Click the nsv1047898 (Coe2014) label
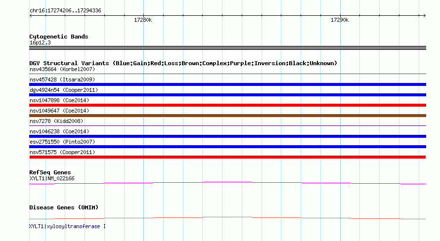Viewport: 440px width, 241px height. (x=59, y=100)
